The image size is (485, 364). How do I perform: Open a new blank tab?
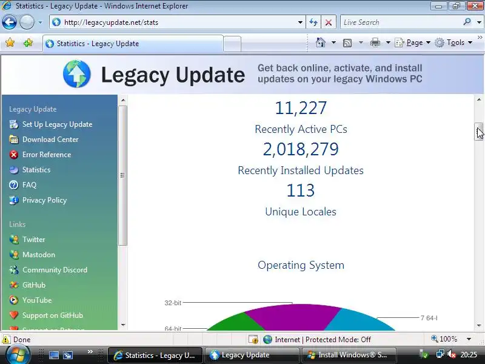pyautogui.click(x=232, y=44)
